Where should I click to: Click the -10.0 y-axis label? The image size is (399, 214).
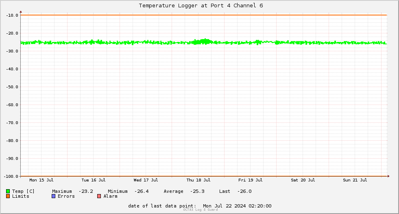pos(12,15)
